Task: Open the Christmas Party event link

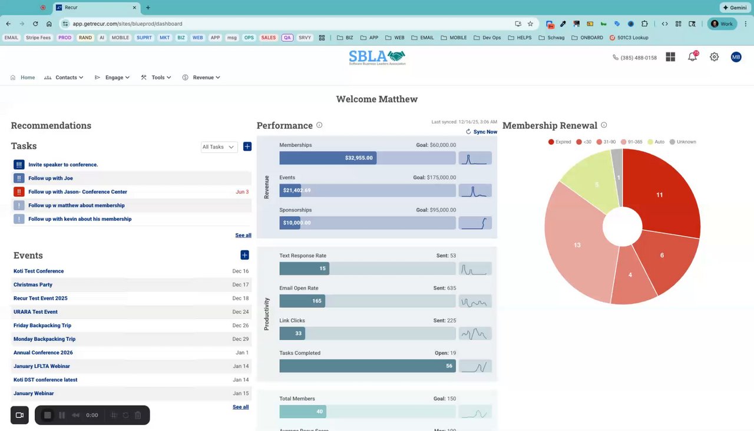Action: [33, 285]
